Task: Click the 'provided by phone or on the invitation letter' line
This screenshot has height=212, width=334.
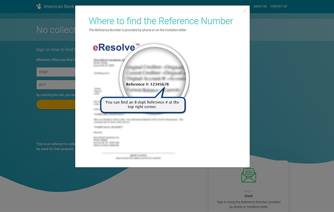Action: [x=137, y=30]
